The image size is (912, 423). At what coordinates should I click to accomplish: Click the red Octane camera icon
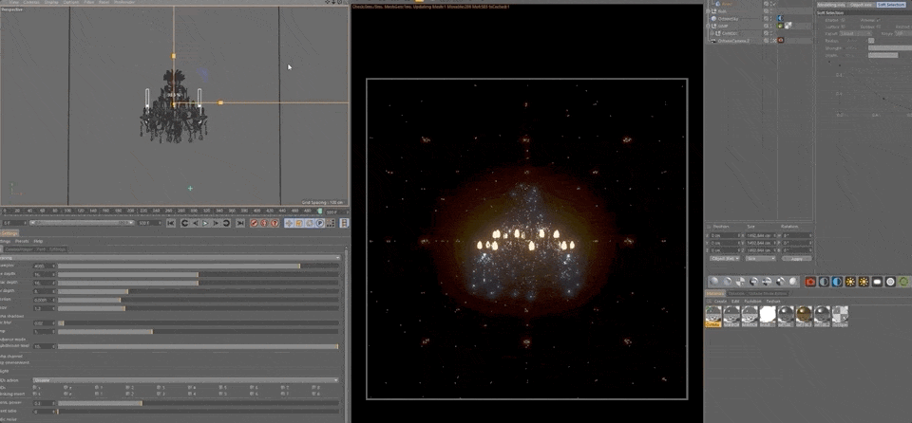click(810, 282)
